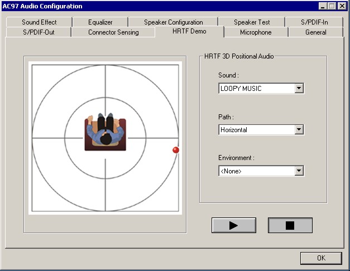Go to Speaker Configuration tab

[x=173, y=22]
